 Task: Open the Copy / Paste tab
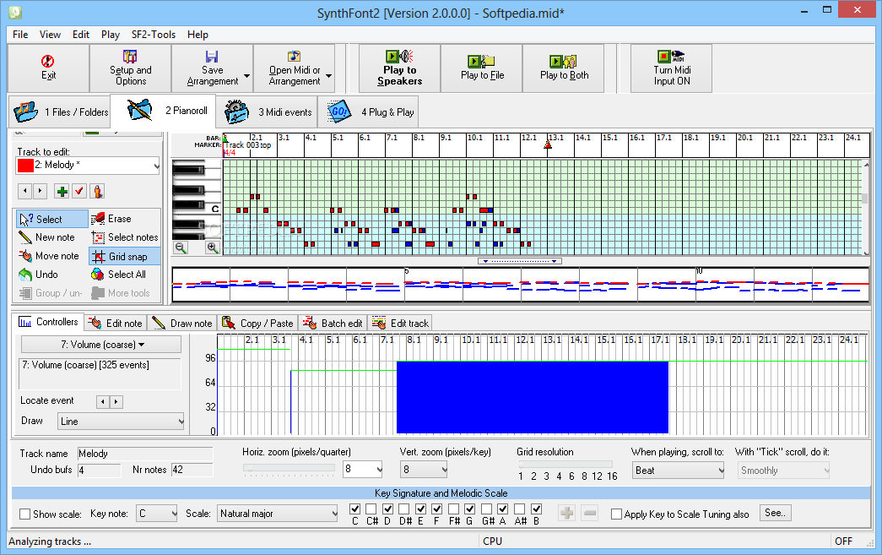(258, 323)
